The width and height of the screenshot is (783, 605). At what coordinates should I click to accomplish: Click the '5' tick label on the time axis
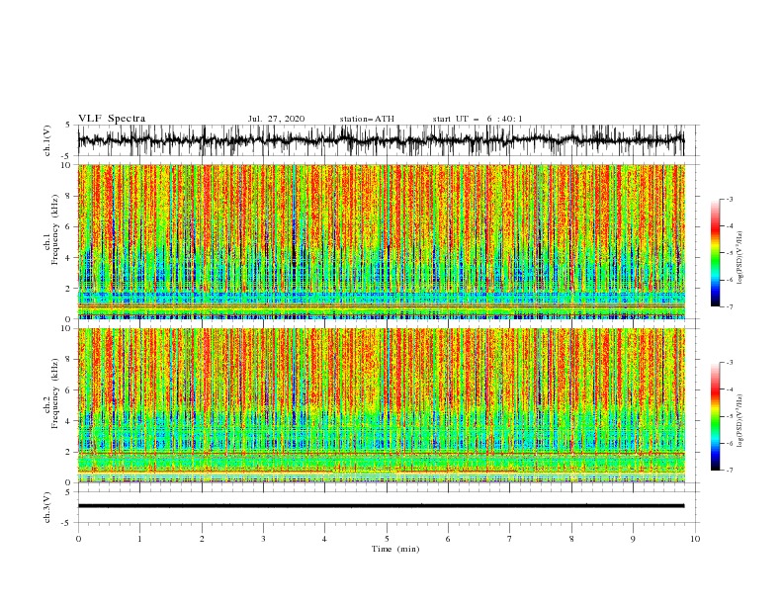(387, 539)
